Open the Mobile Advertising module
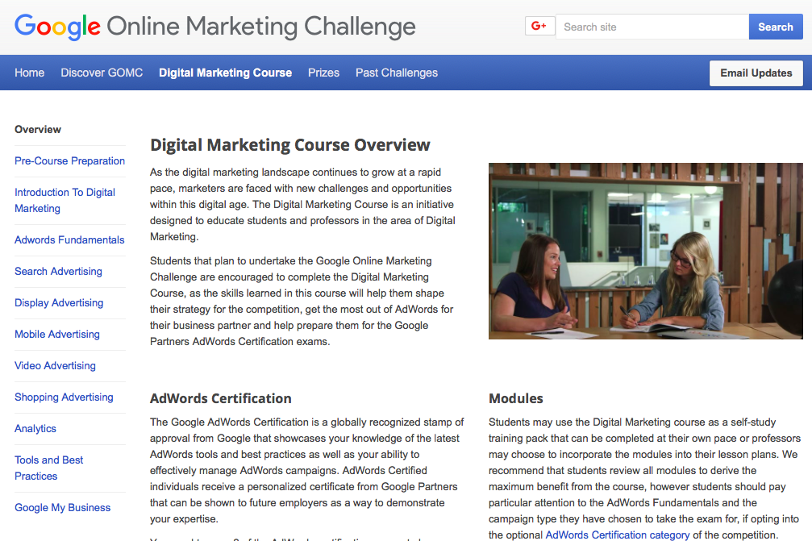 tap(57, 335)
